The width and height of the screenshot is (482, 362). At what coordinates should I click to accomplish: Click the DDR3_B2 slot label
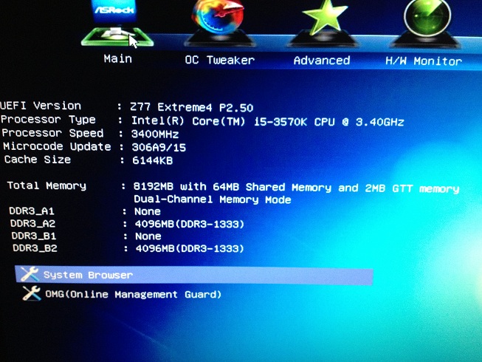click(x=35, y=248)
